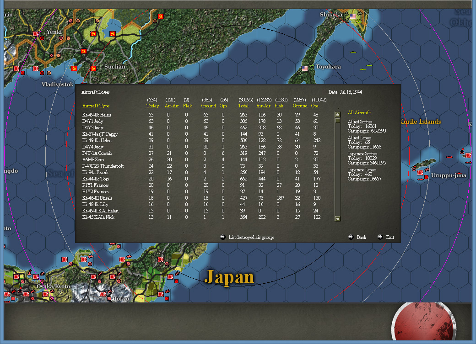Screen dimensions: 476x344
Task: Click the Kurile Islands map label
Action: click(421, 122)
